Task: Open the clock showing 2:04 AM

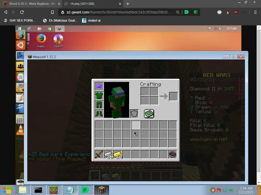Action: click(246, 190)
